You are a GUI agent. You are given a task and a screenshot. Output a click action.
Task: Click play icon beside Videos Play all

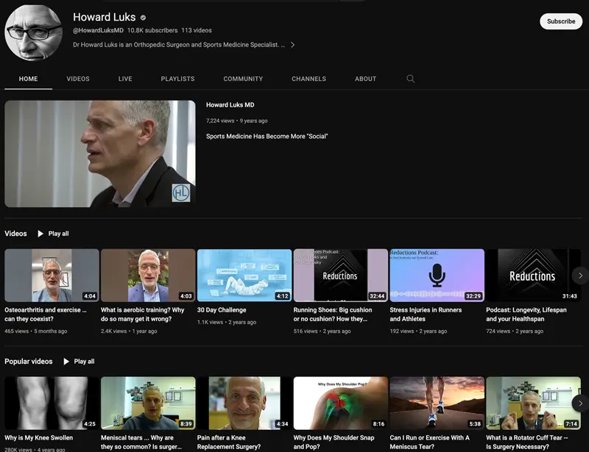point(40,234)
